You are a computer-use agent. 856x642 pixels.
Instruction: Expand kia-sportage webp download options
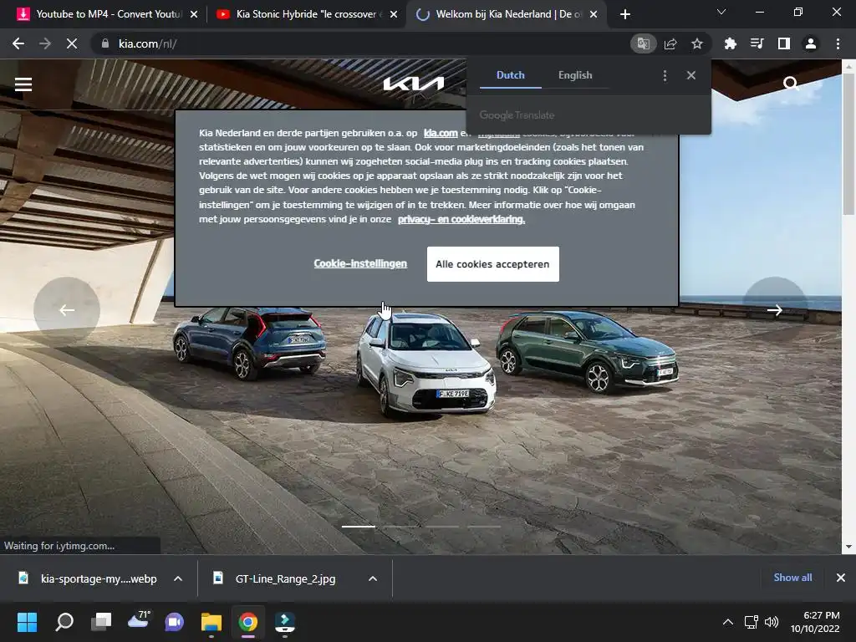(178, 578)
